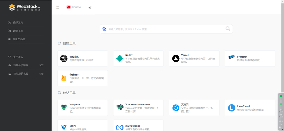
Task: Click the Vuepress-theme-reco card title
Action: 138,105
